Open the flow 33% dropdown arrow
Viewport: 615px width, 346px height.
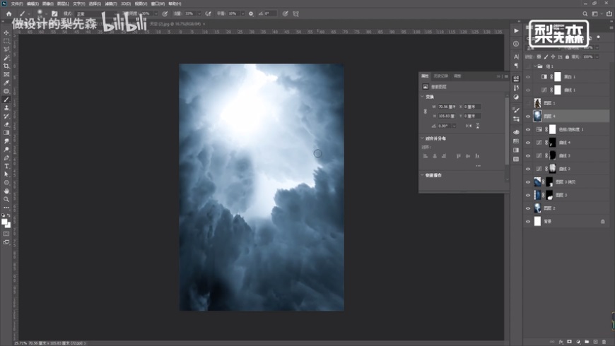pos(199,13)
